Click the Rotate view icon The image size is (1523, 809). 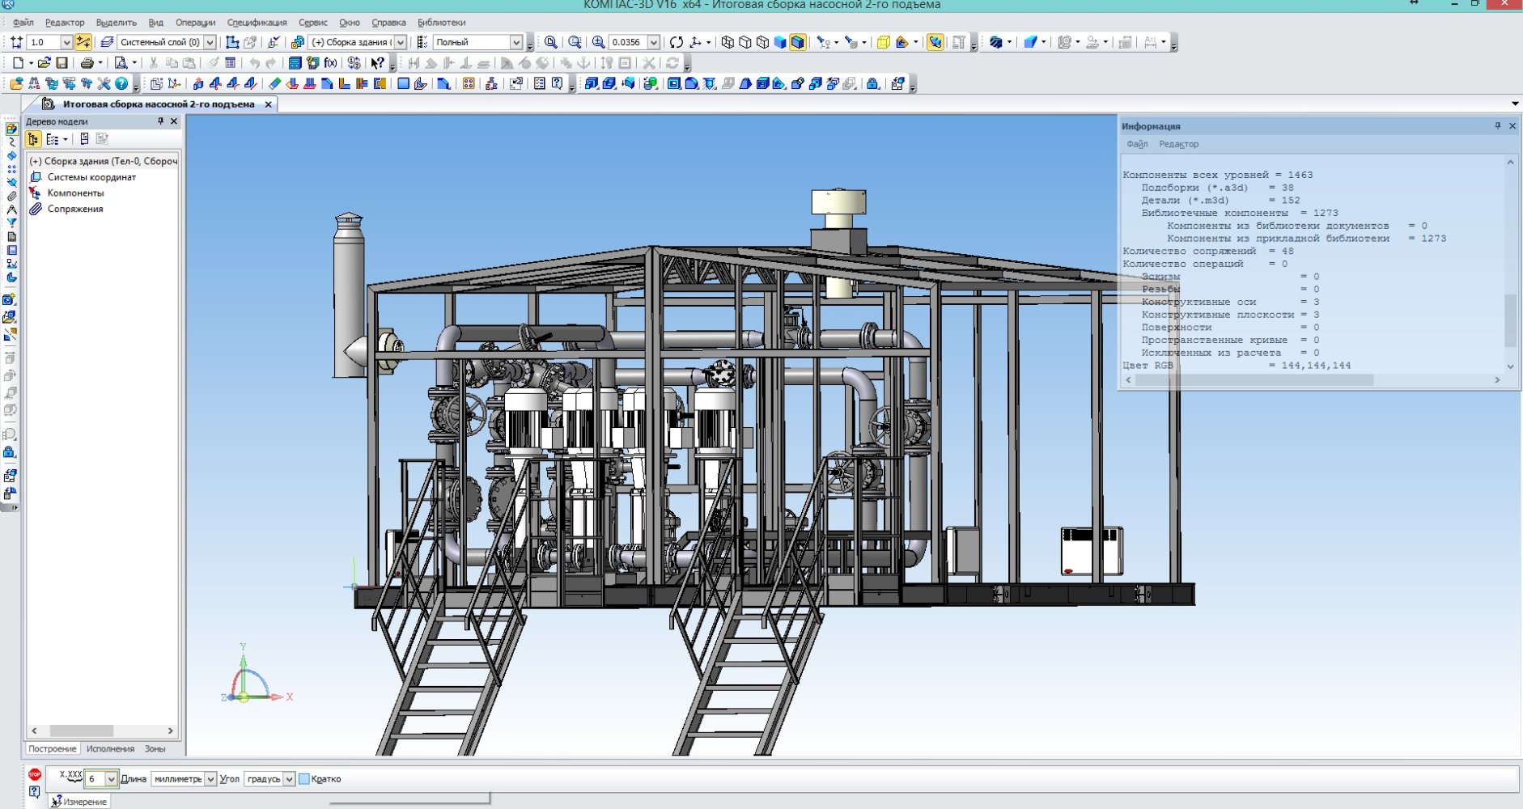coord(677,42)
